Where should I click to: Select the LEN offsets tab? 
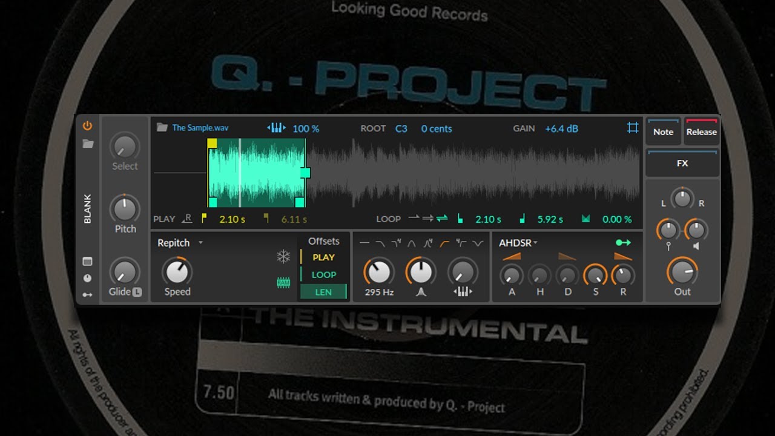(324, 292)
